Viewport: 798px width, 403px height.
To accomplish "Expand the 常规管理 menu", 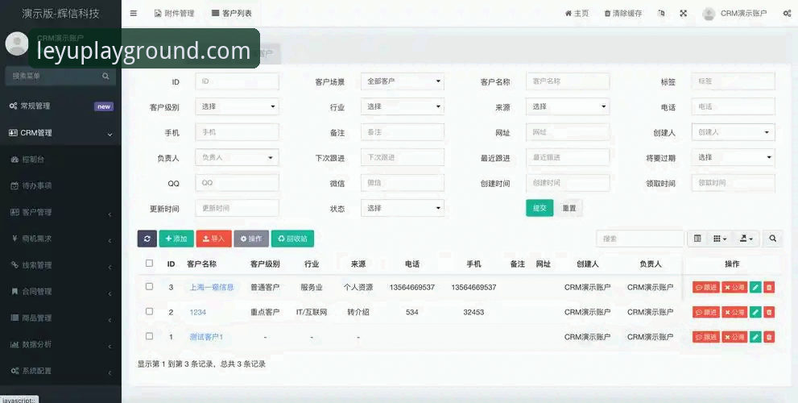I will click(60, 106).
